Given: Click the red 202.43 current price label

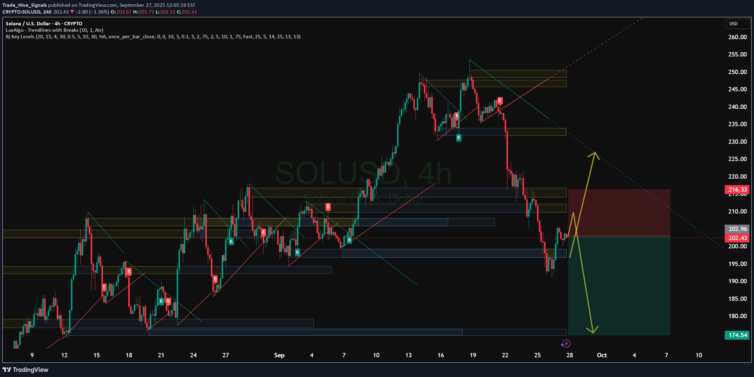Looking at the screenshot, I should pos(737,238).
